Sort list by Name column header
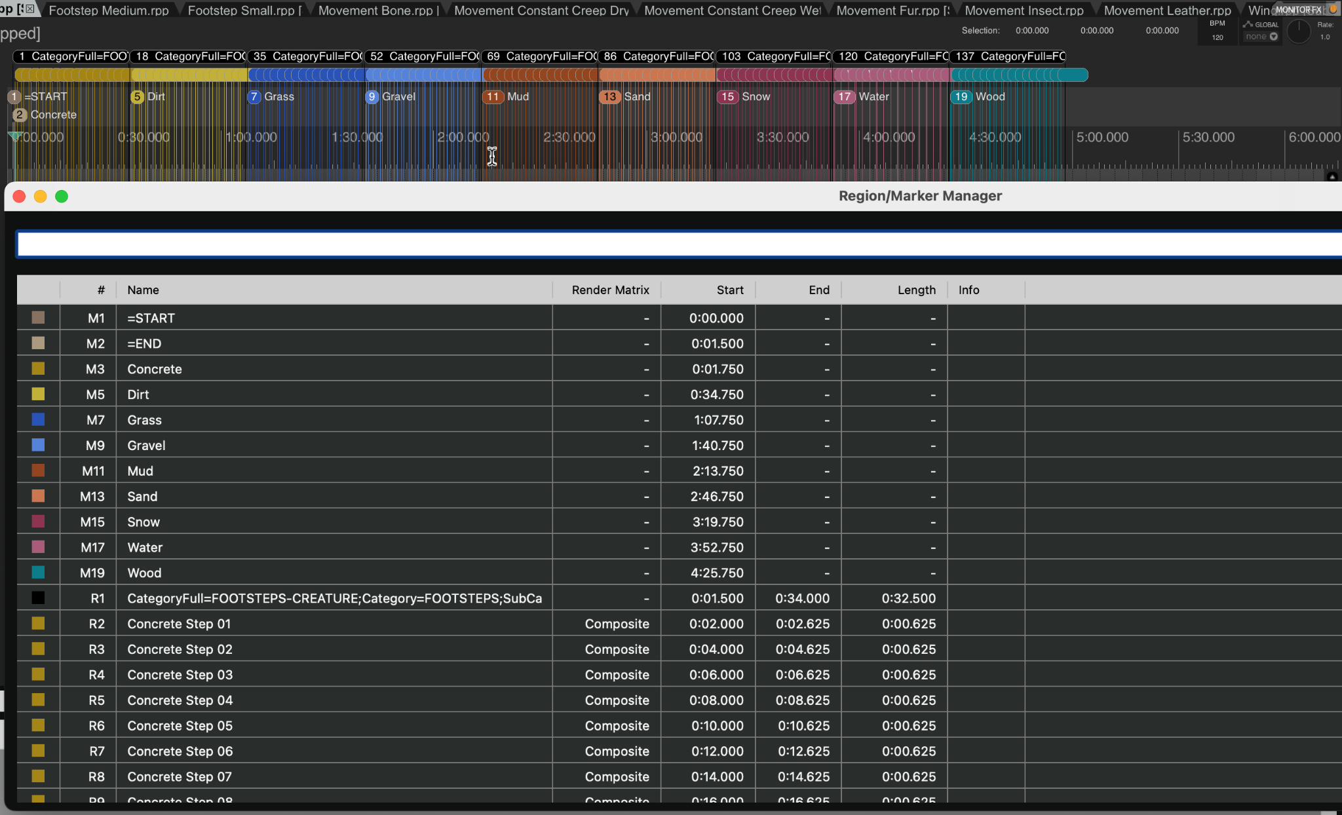This screenshot has height=815, width=1342. 143,290
